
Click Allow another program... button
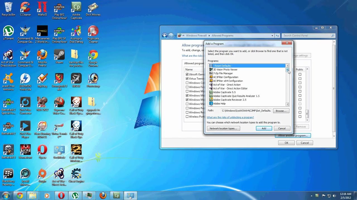tap(293, 136)
